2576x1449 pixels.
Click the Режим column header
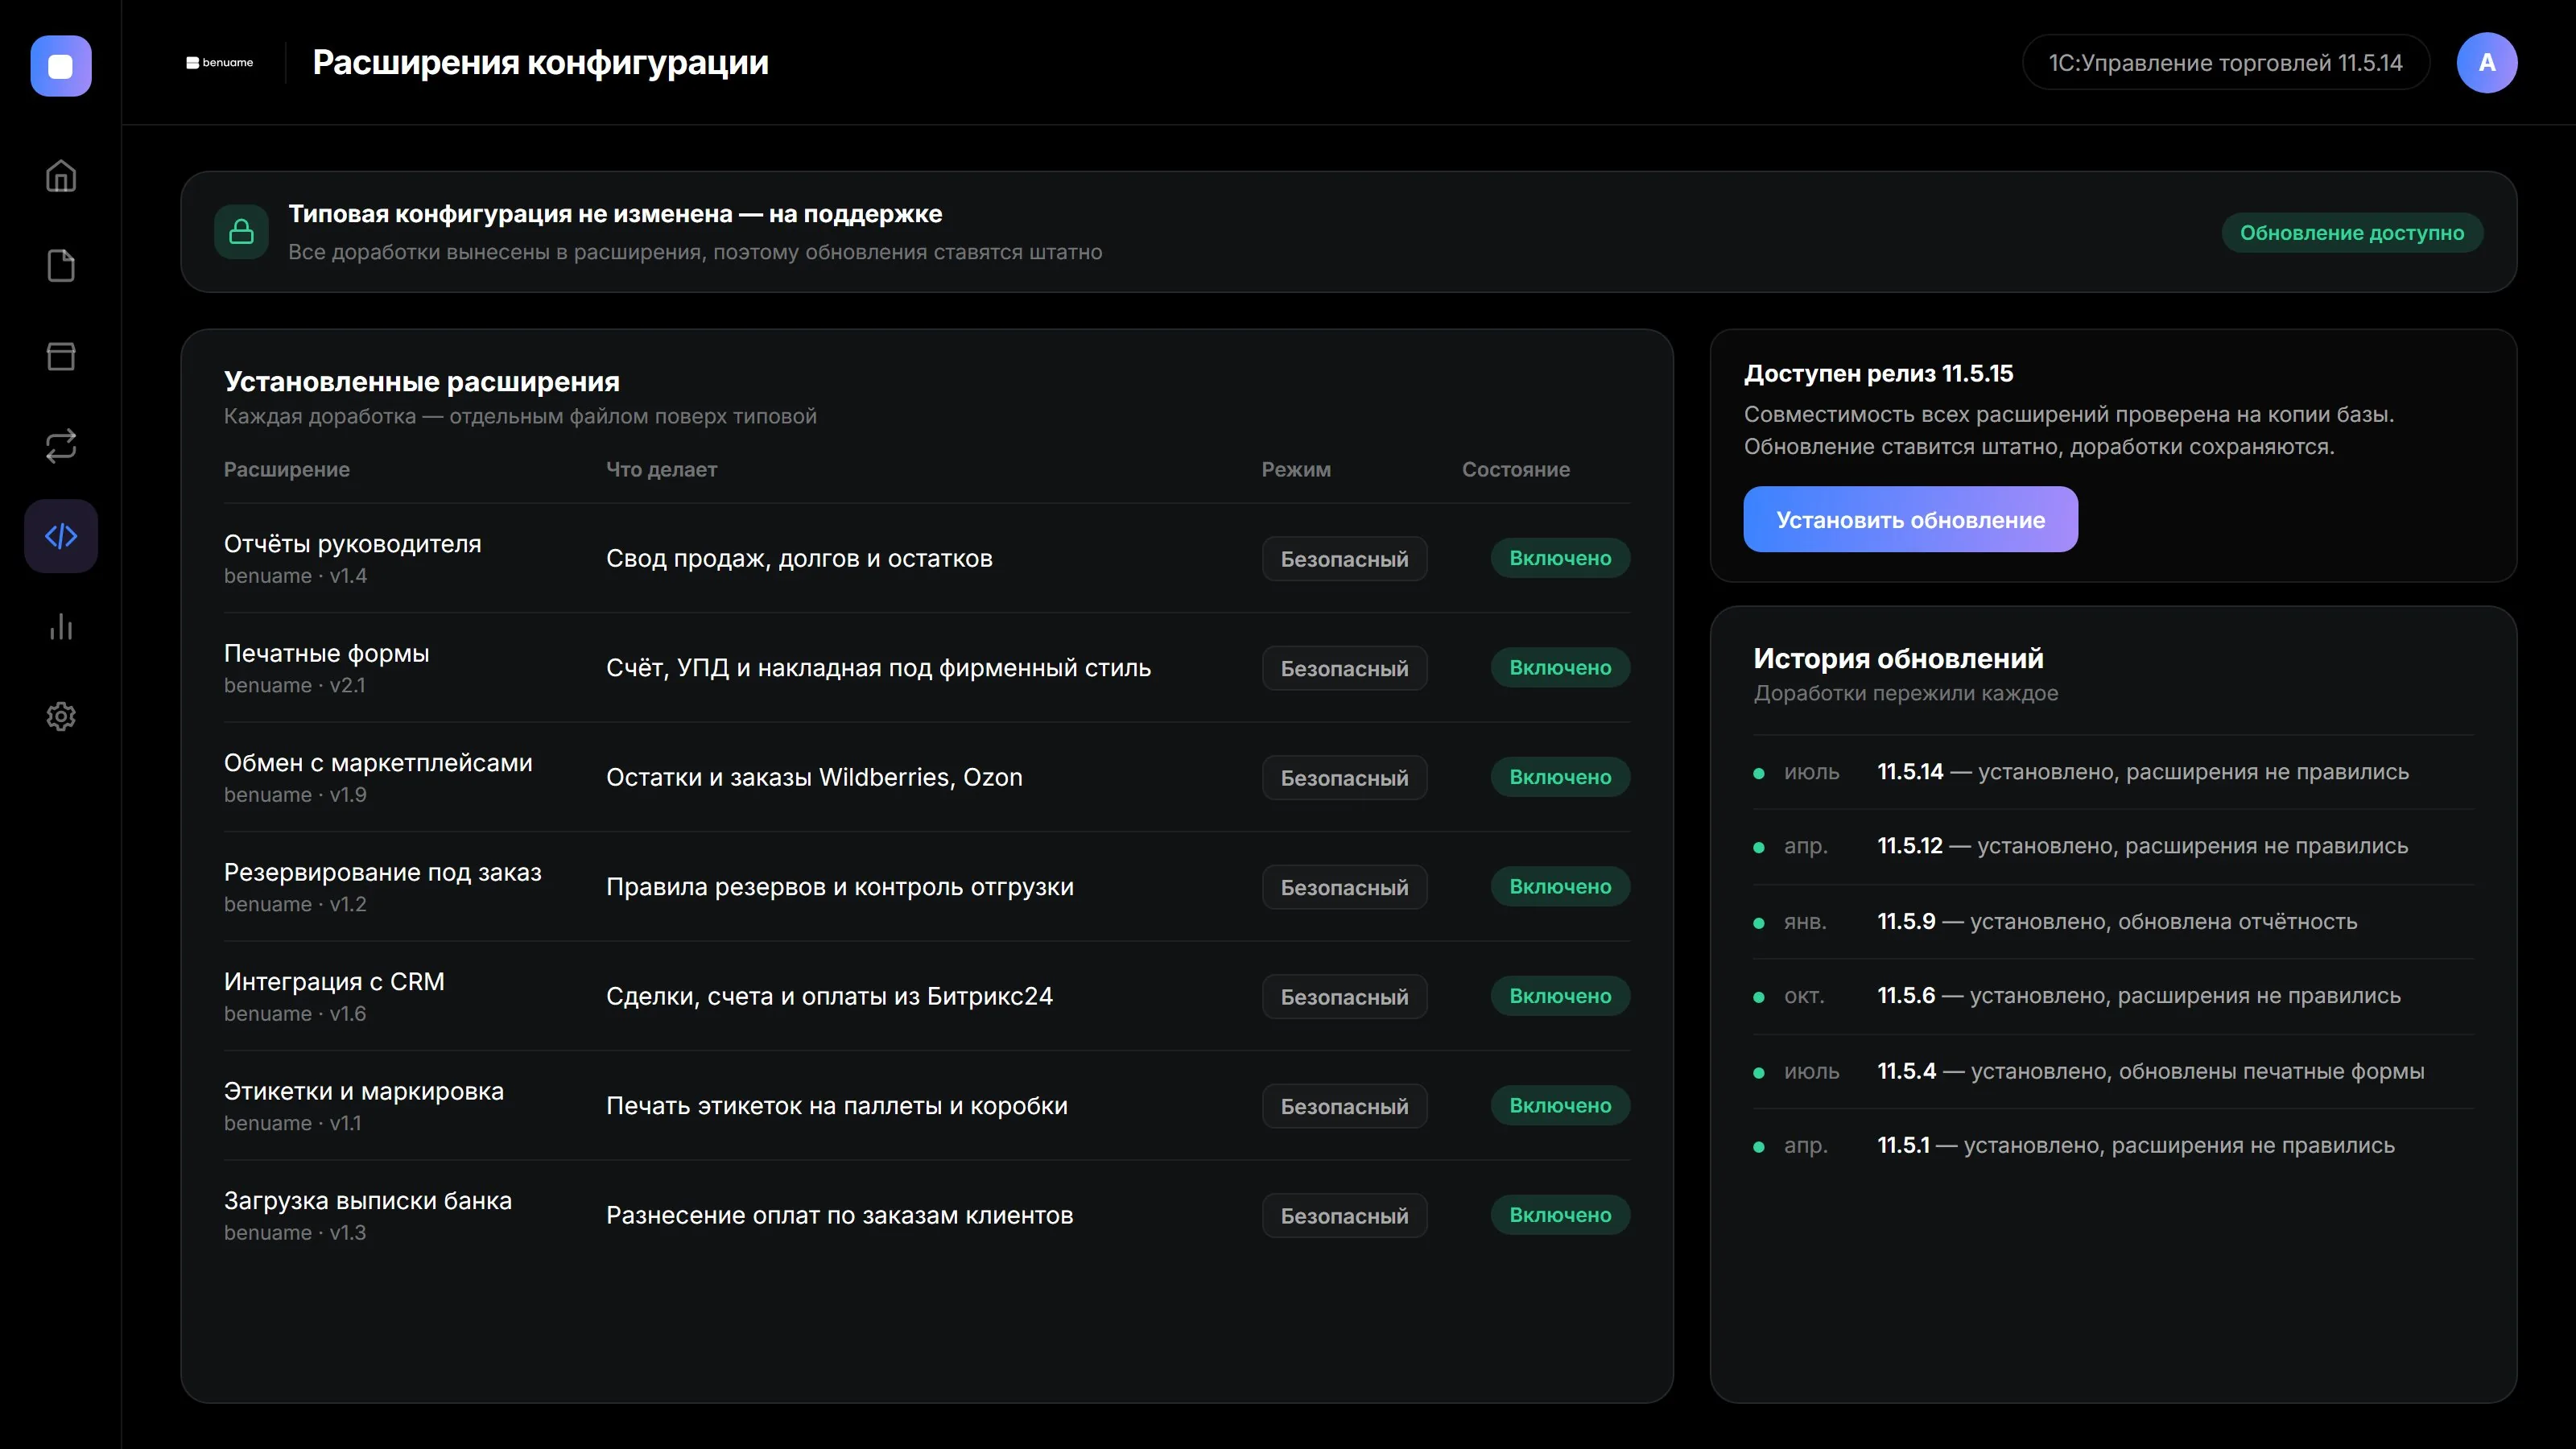coord(1295,469)
